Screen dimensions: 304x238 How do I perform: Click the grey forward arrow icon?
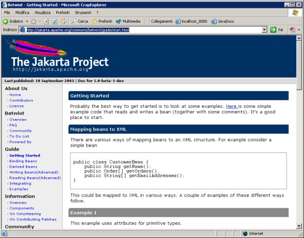point(33,21)
